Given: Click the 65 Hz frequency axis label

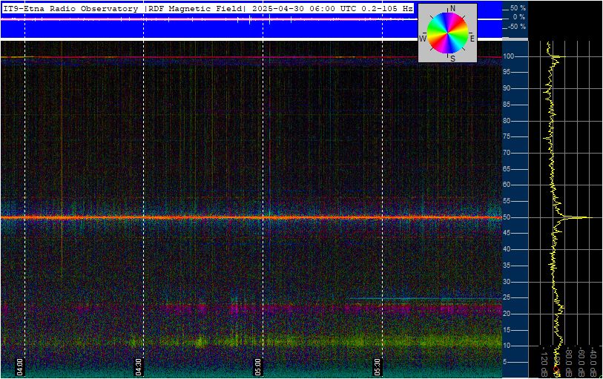Looking at the screenshot, I should point(507,169).
